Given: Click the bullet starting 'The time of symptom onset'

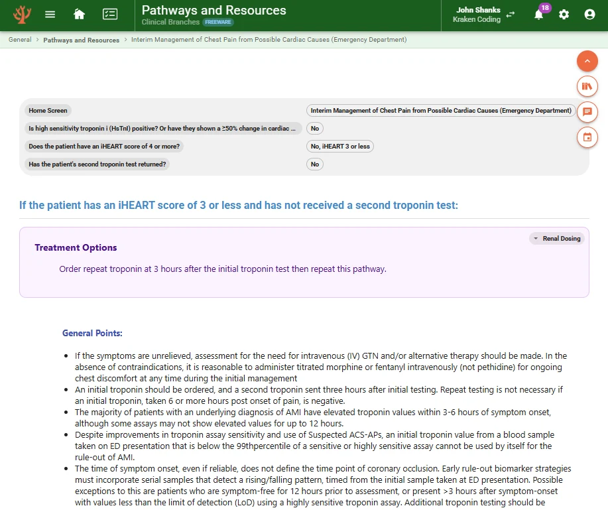Looking at the screenshot, I should click(x=323, y=485).
